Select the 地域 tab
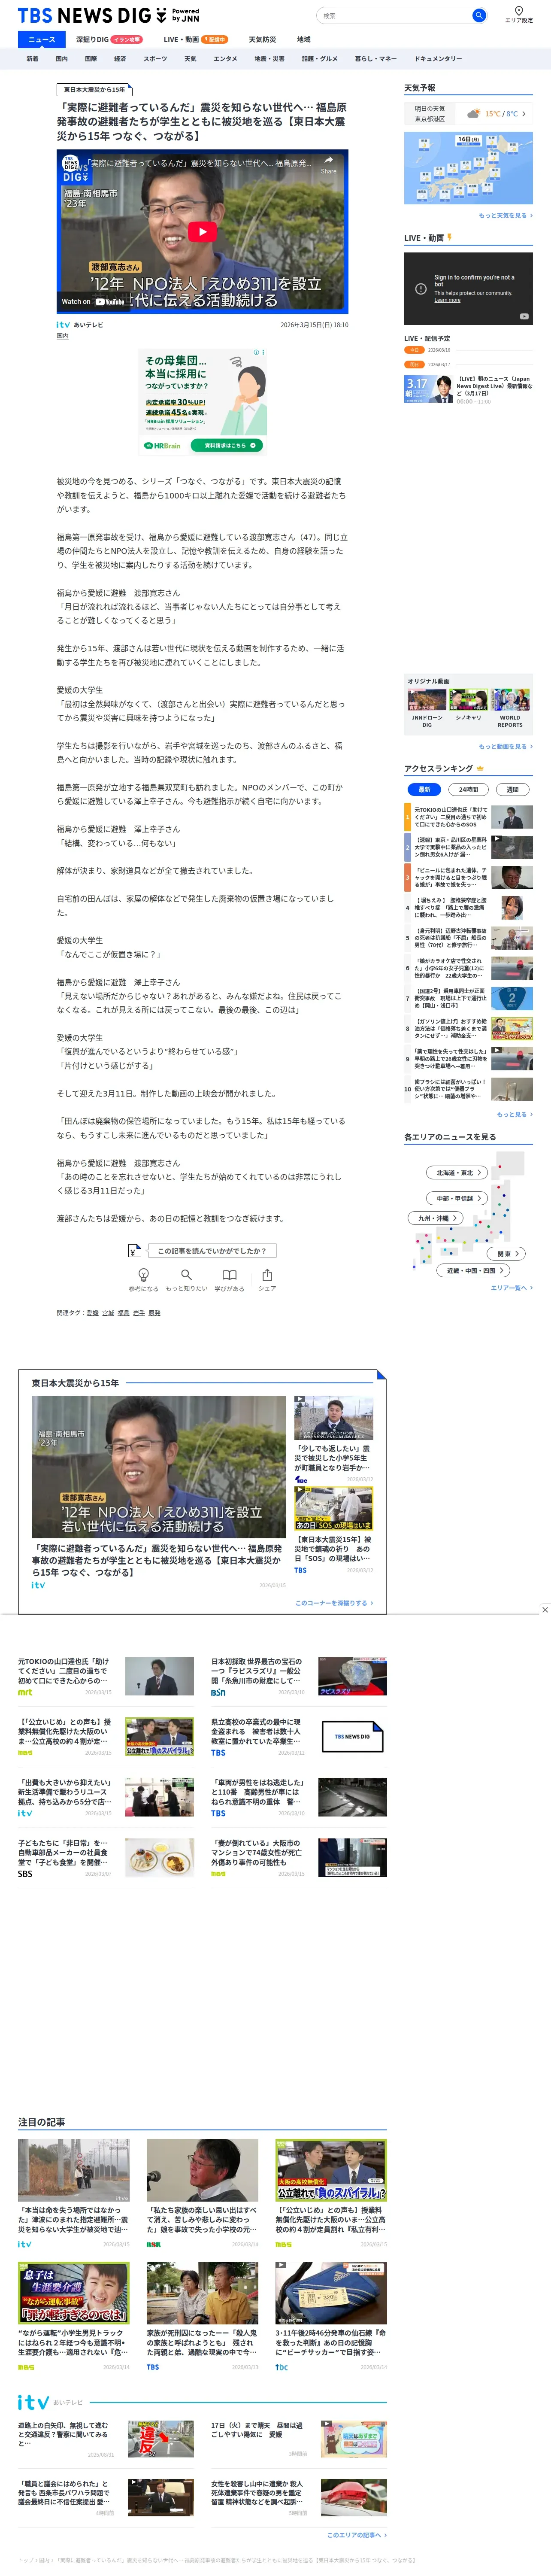The height and width of the screenshot is (2576, 551). [304, 40]
